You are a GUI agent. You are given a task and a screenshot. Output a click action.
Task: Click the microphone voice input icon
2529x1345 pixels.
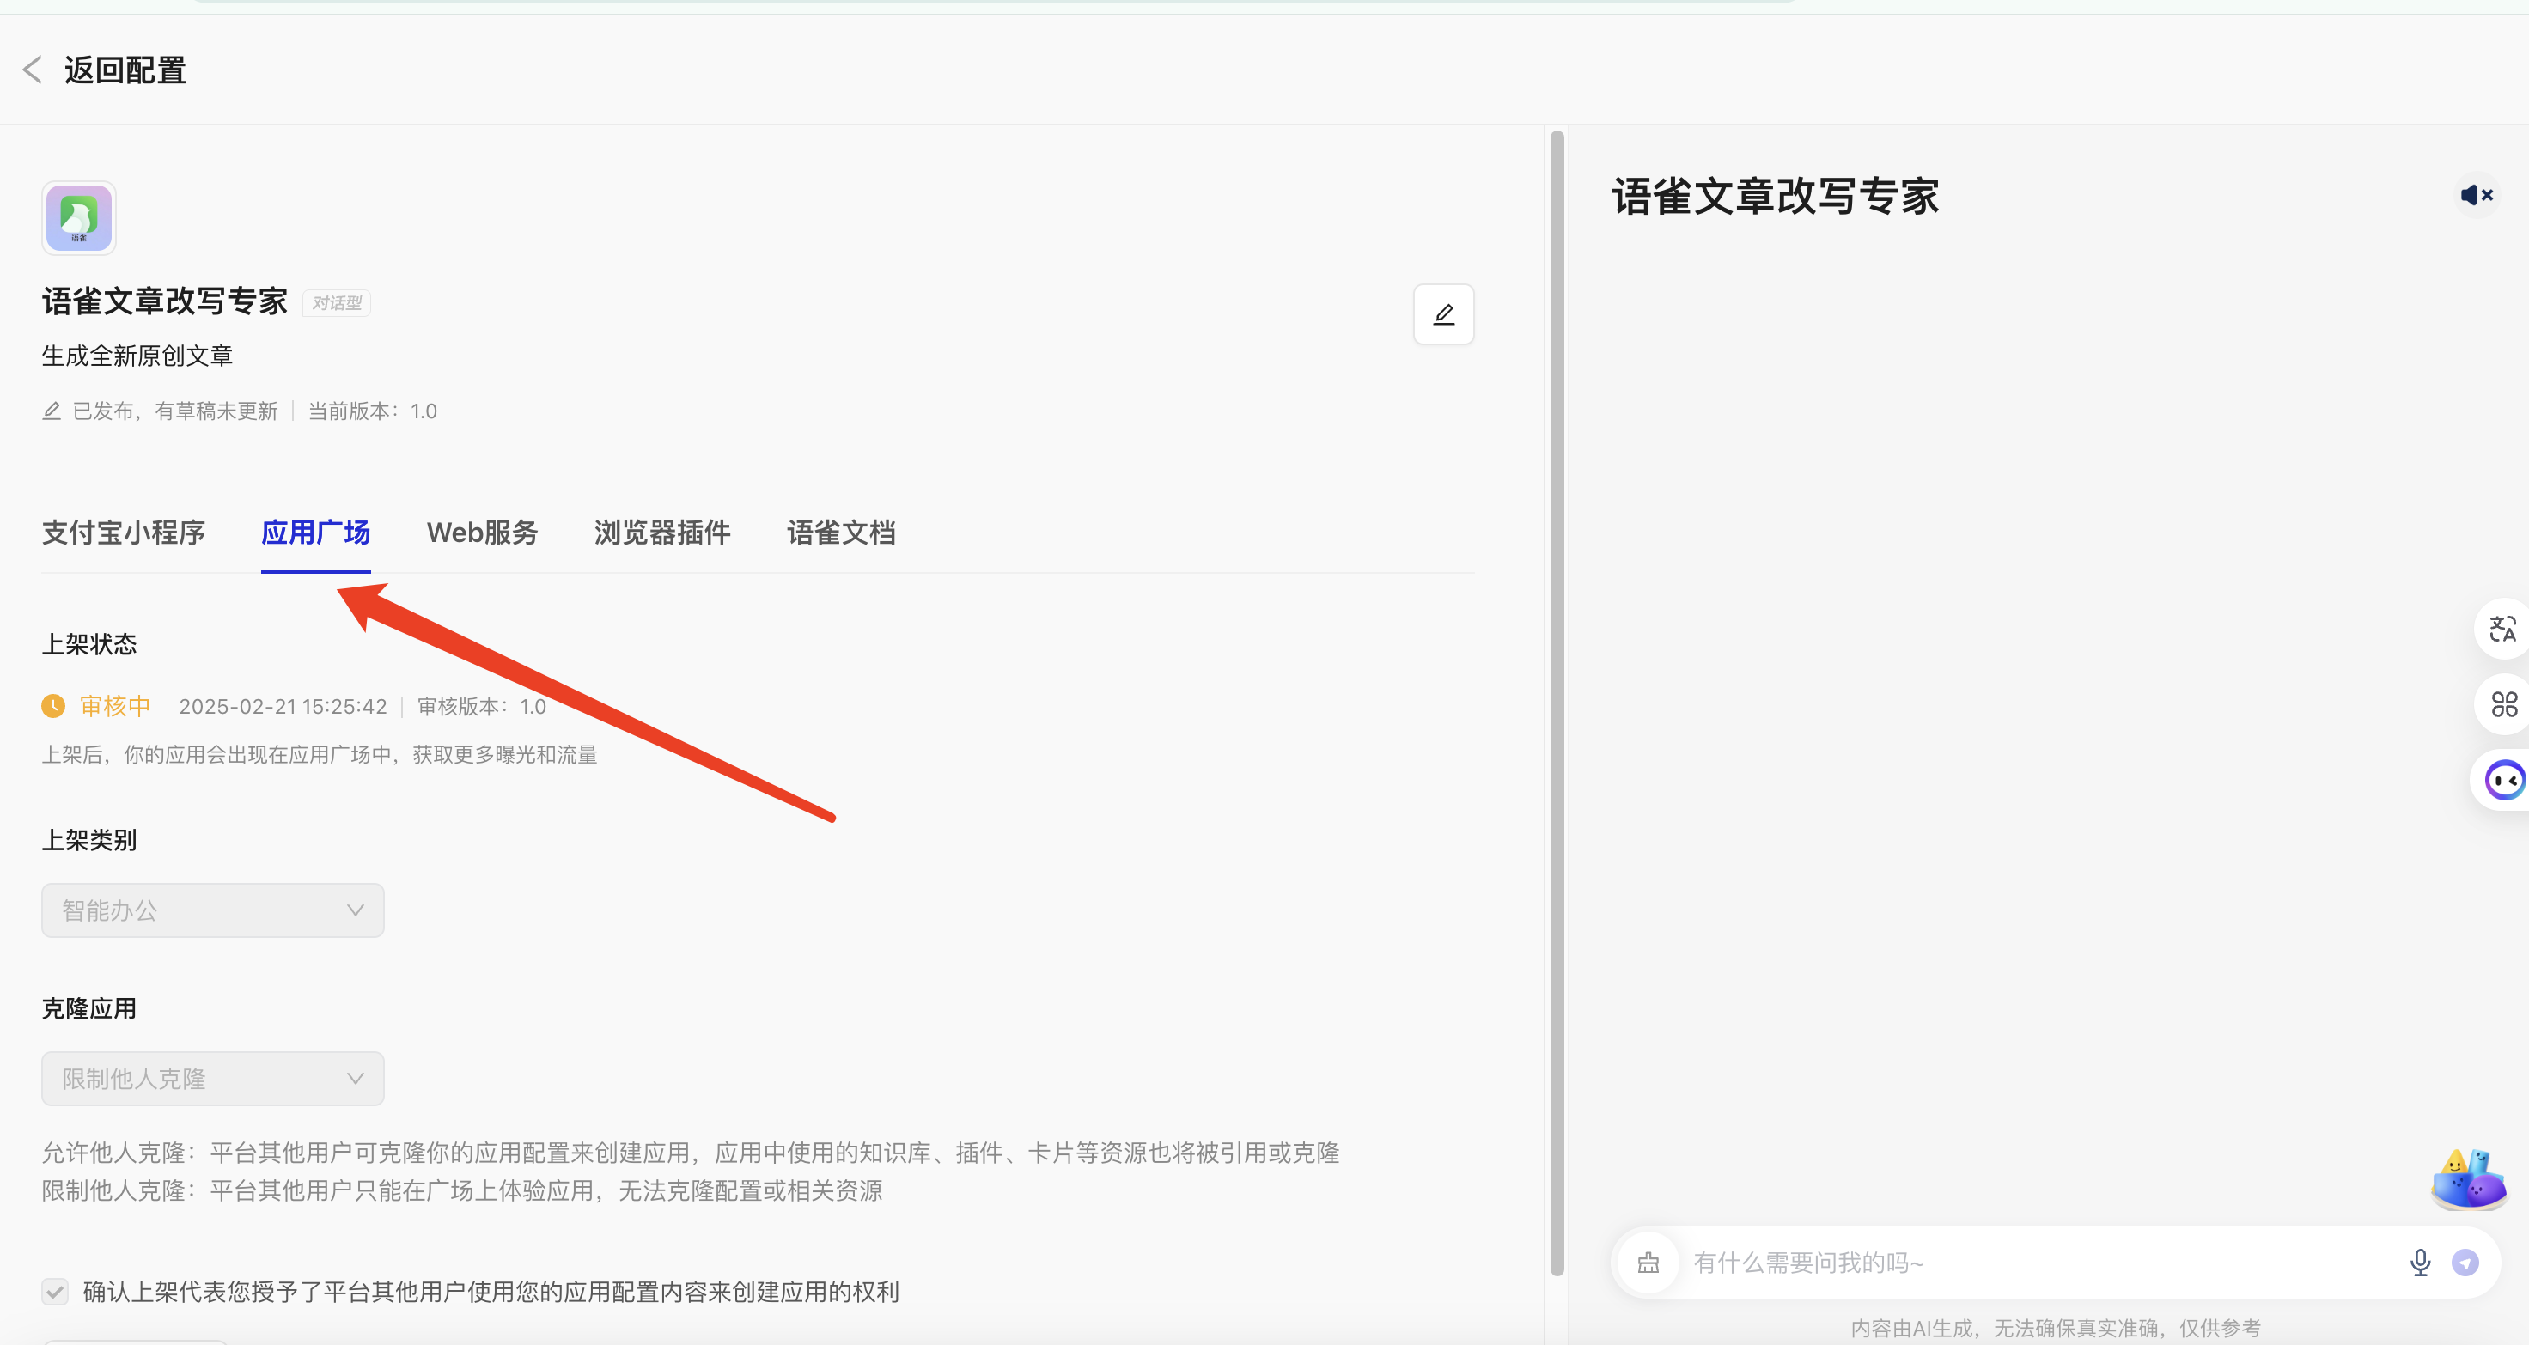click(2420, 1263)
